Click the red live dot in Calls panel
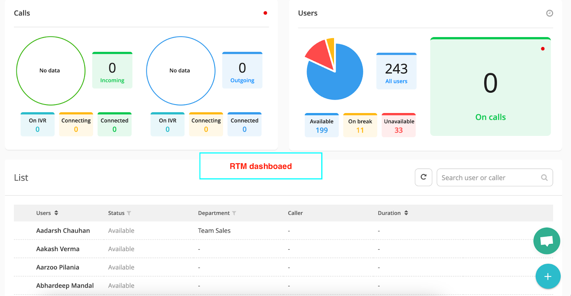 coord(265,13)
